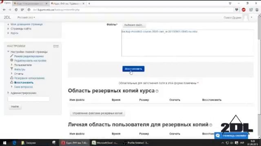261x146 pixels.
Task: Open the Opera menu button
Action: point(5,3)
